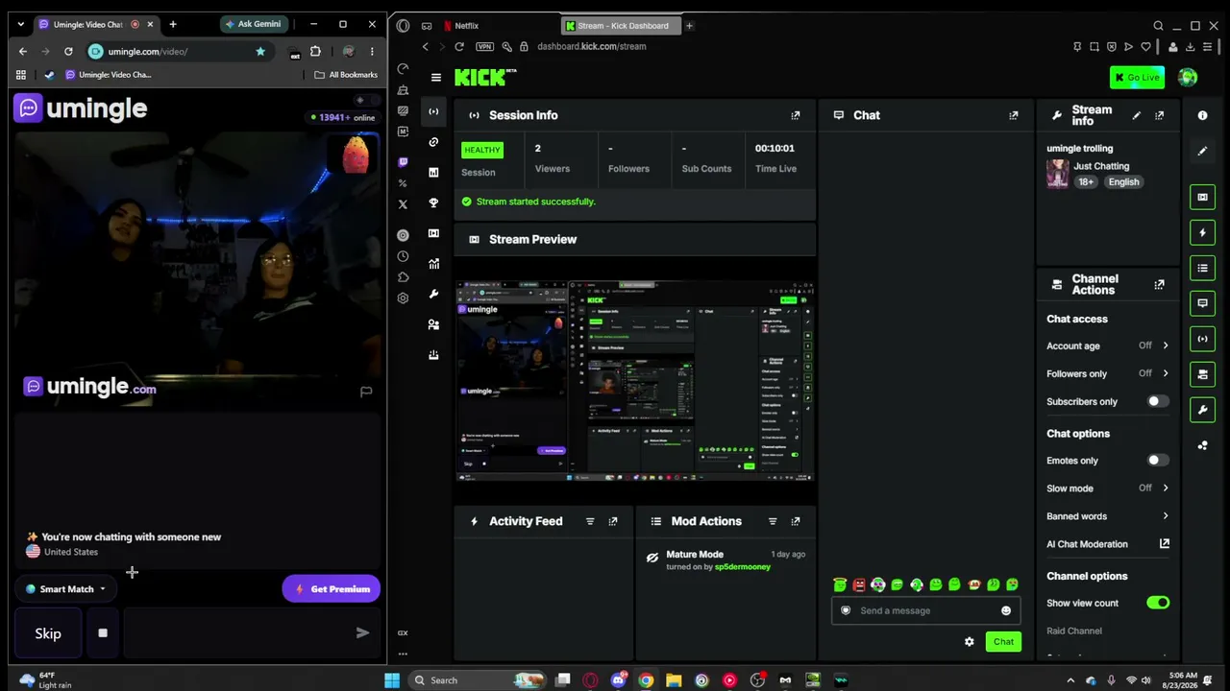The height and width of the screenshot is (691, 1230).
Task: Open AI Chat Moderation link
Action: pos(1108,544)
